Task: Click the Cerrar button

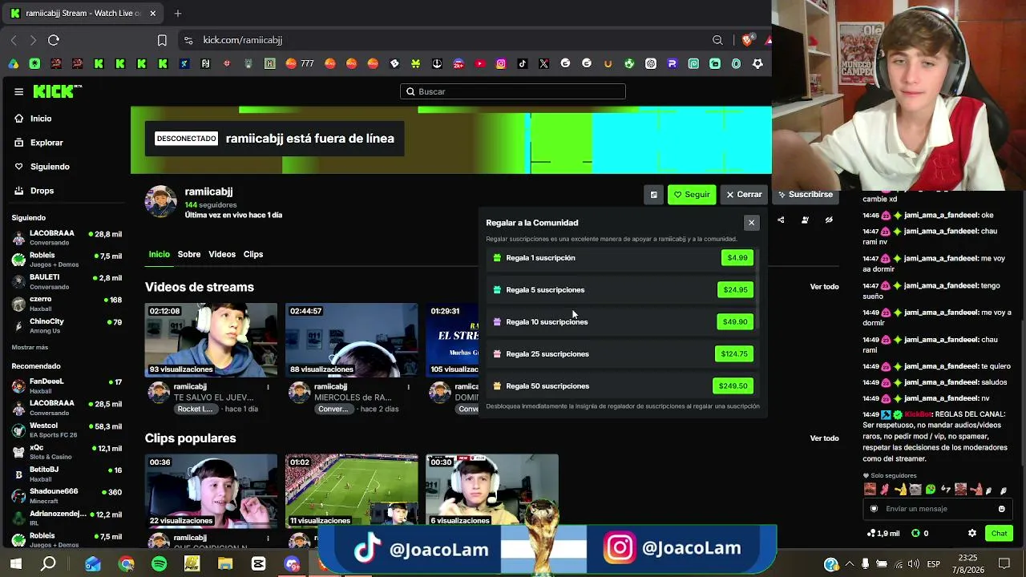Action: point(744,195)
